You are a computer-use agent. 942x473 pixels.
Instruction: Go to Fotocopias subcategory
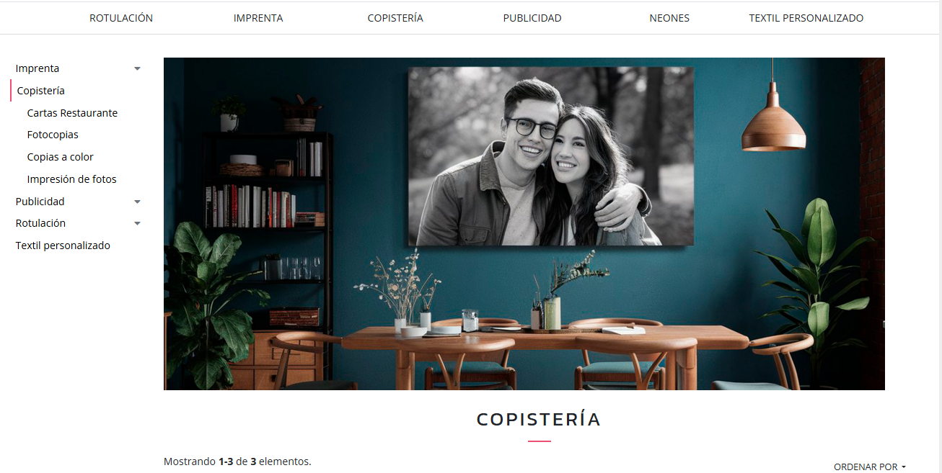pyautogui.click(x=53, y=135)
